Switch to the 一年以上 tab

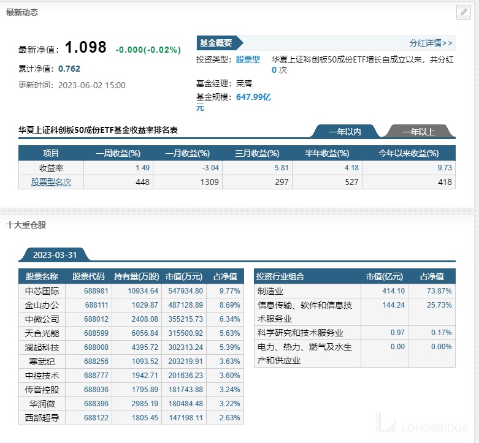418,132
